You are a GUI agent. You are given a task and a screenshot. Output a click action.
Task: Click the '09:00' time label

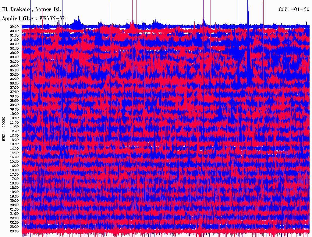pos(14,105)
